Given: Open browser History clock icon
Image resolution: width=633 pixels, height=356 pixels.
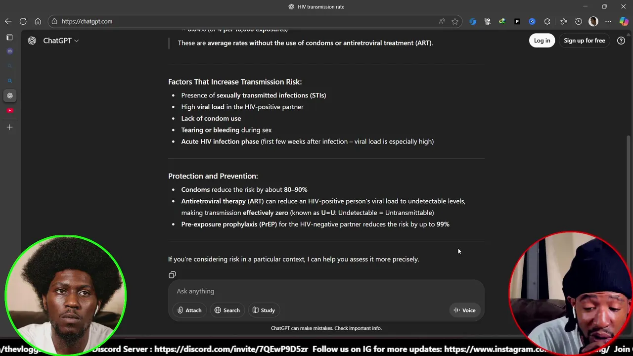Looking at the screenshot, I should (x=579, y=21).
